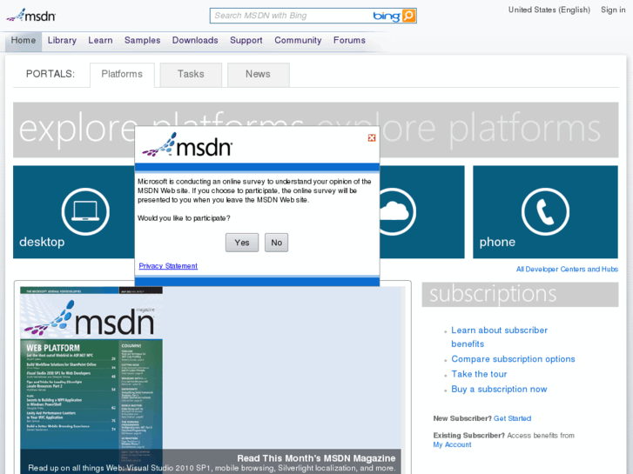Click the Take the tour link
Image resolution: width=633 pixels, height=474 pixels.
(x=479, y=374)
